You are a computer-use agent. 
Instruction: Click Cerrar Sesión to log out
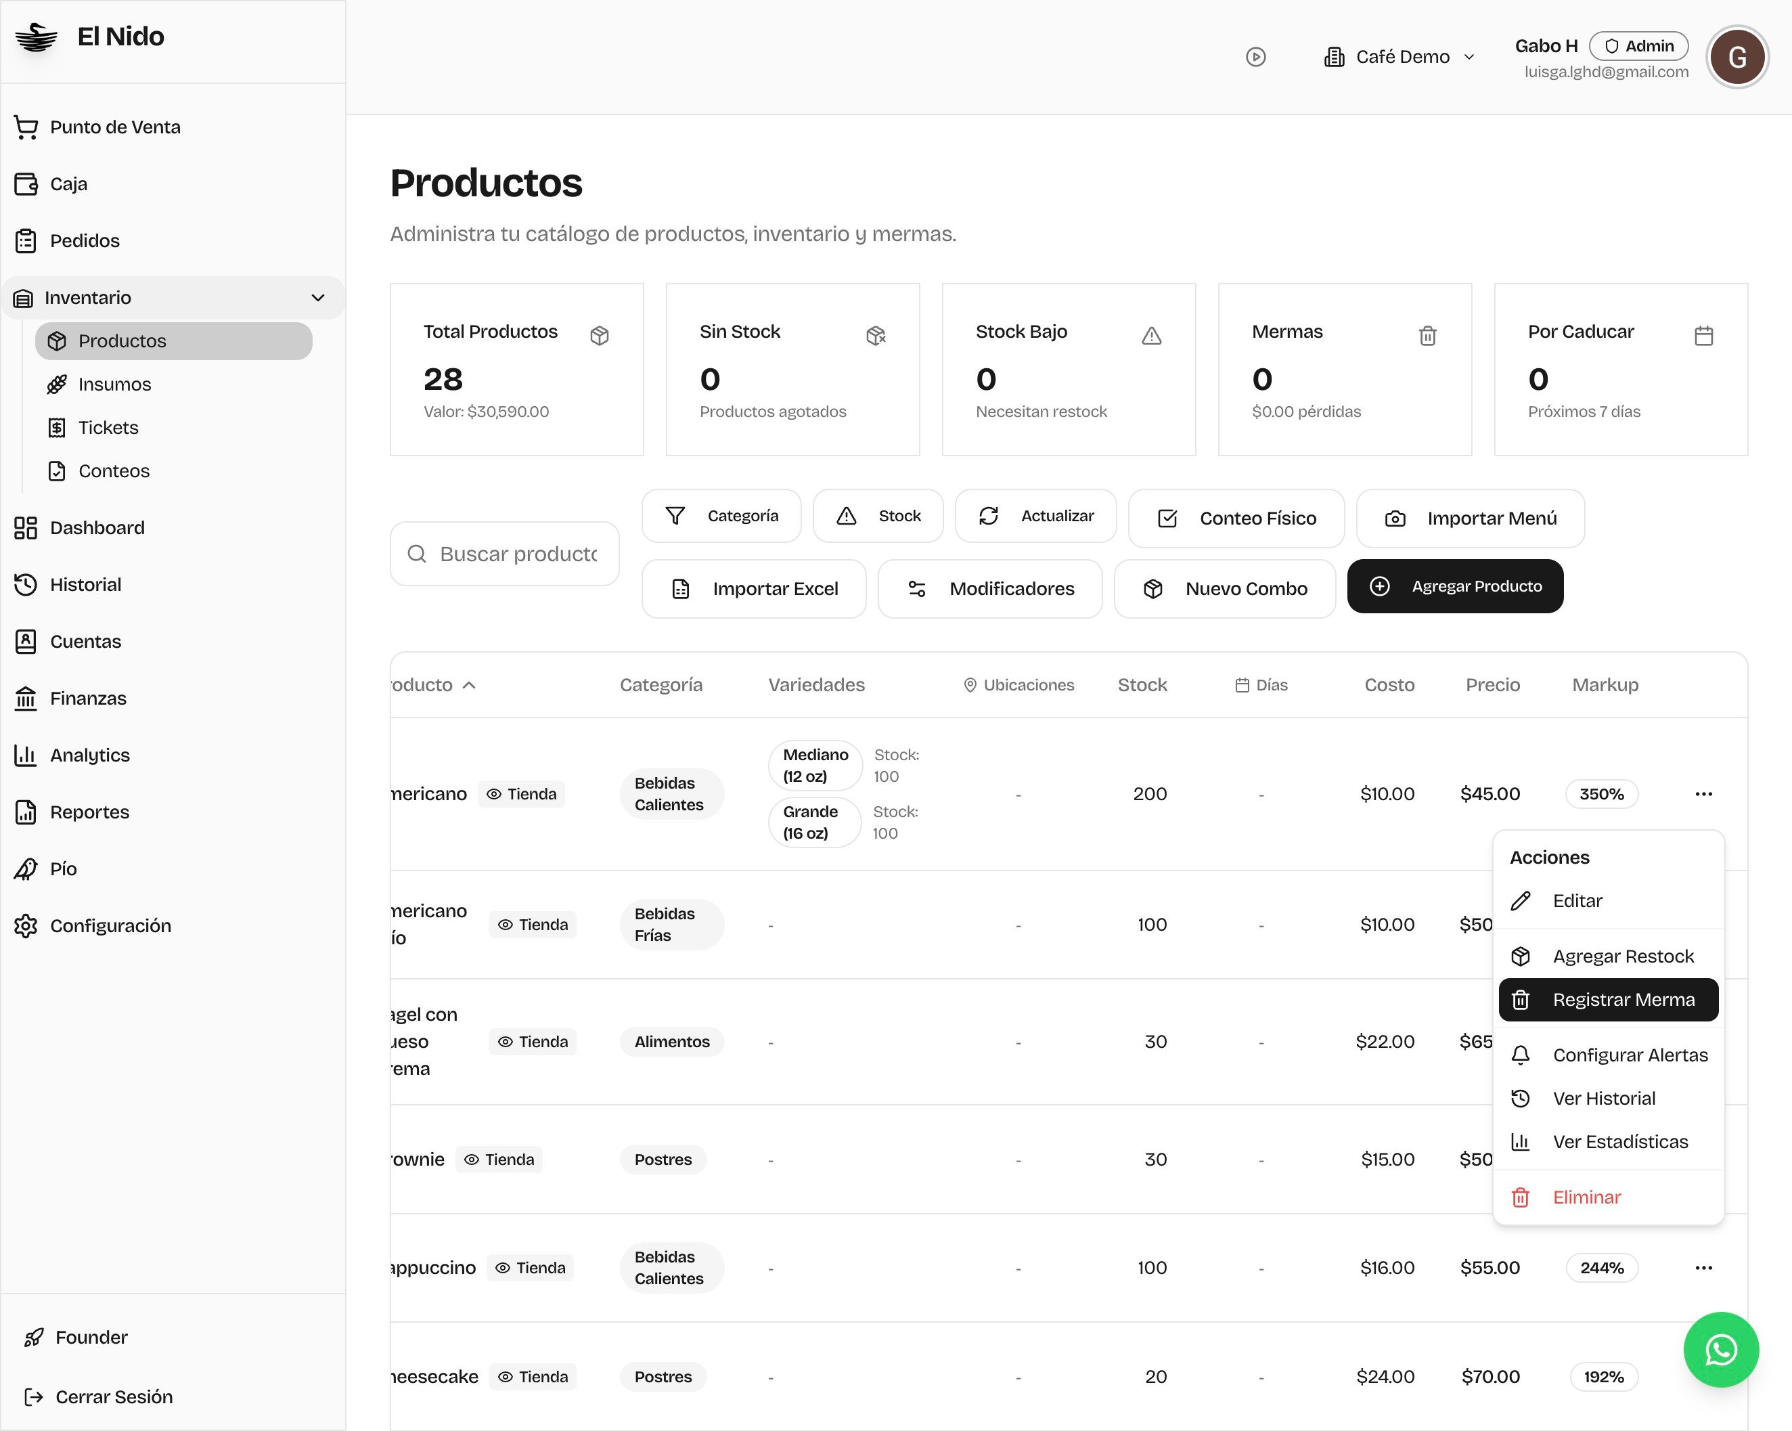173,1397
